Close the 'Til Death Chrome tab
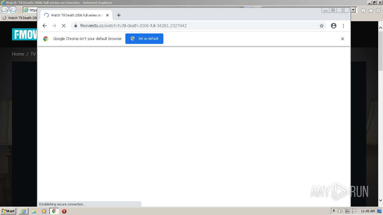The width and height of the screenshot is (383, 215). coord(107,15)
